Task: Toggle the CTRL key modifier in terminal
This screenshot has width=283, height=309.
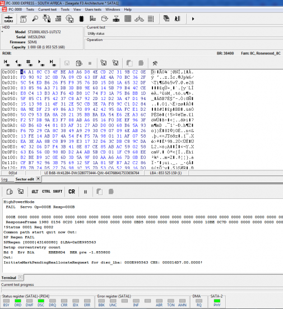Action: [x=46, y=192]
